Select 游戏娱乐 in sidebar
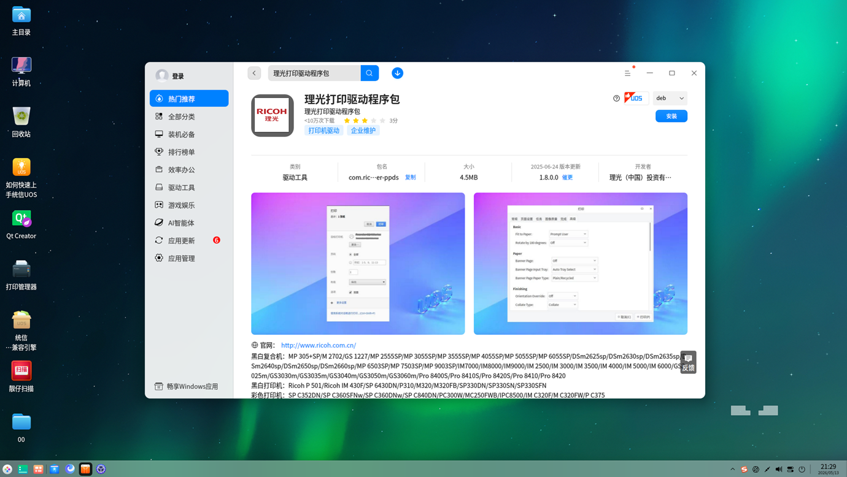The height and width of the screenshot is (477, 847). click(189, 205)
